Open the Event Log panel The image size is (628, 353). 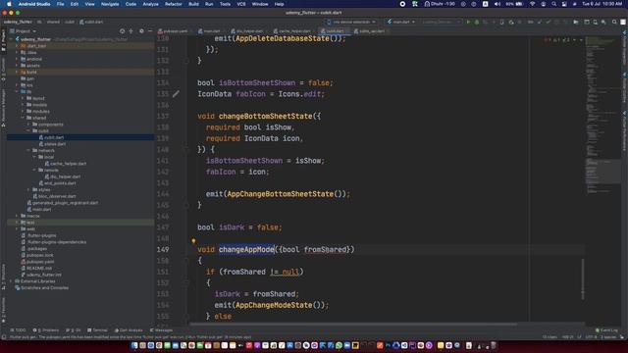click(x=606, y=330)
